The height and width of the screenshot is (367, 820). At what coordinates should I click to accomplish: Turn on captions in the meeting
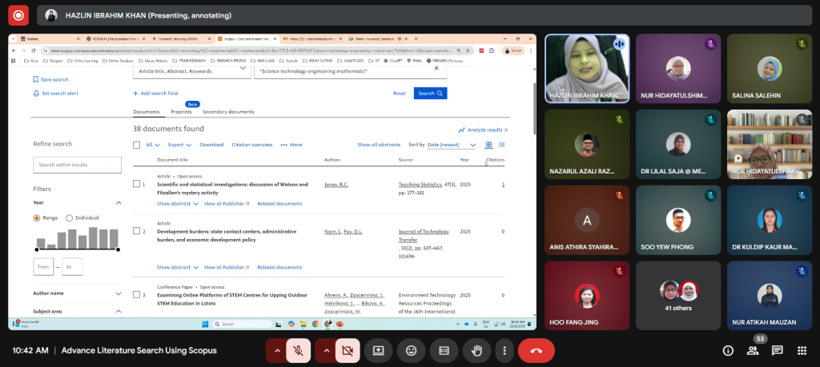coord(444,350)
